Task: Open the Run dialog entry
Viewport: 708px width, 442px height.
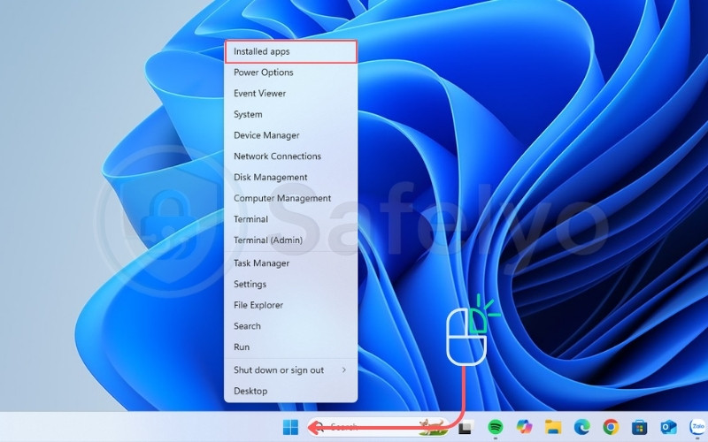Action: point(291,347)
